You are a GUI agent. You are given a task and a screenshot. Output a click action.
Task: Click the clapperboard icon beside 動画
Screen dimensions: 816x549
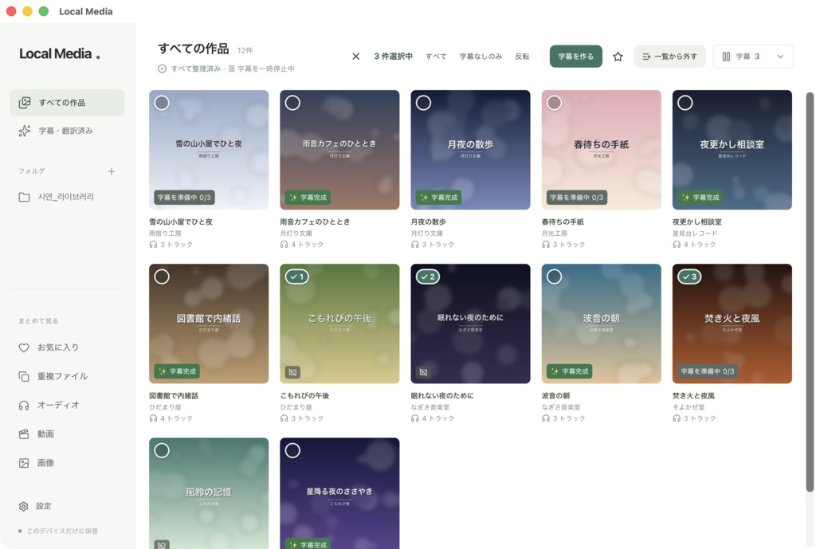coord(24,434)
